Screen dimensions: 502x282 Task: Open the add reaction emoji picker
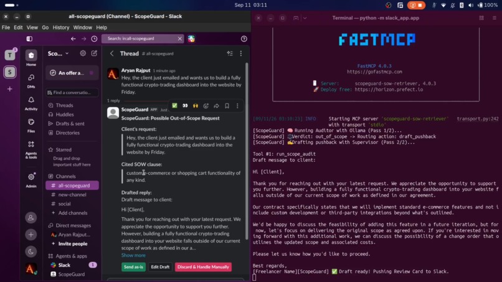click(x=206, y=106)
